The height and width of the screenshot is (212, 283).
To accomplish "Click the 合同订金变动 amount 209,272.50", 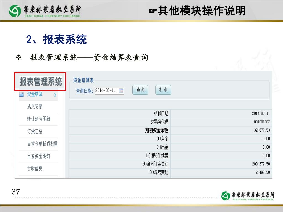I will (261, 164).
